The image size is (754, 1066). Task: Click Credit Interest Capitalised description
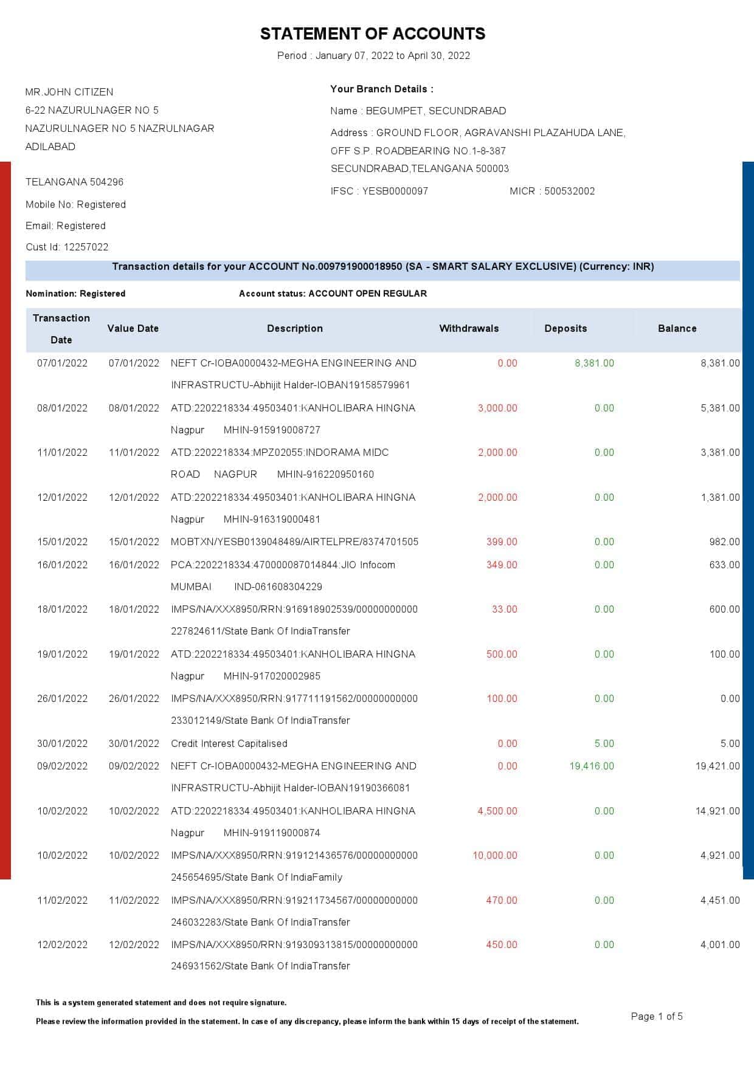pyautogui.click(x=229, y=743)
